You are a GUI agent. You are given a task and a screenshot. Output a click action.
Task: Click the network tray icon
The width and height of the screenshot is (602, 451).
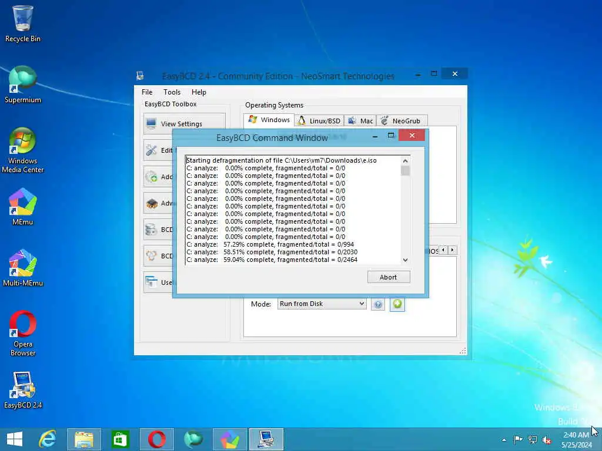coord(533,439)
